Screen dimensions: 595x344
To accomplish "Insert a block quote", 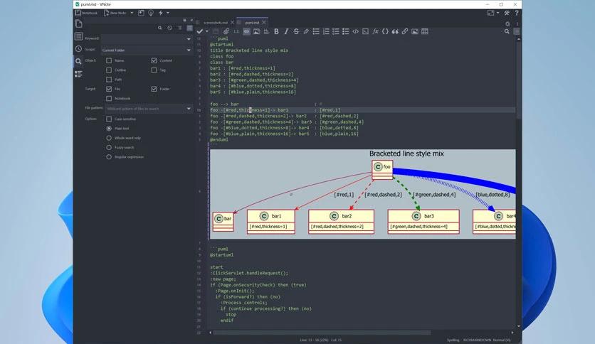I will pos(395,31).
